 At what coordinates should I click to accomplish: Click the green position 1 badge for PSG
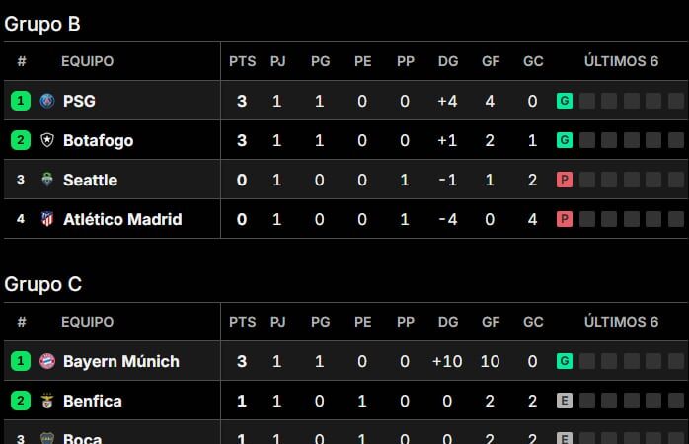click(x=21, y=101)
